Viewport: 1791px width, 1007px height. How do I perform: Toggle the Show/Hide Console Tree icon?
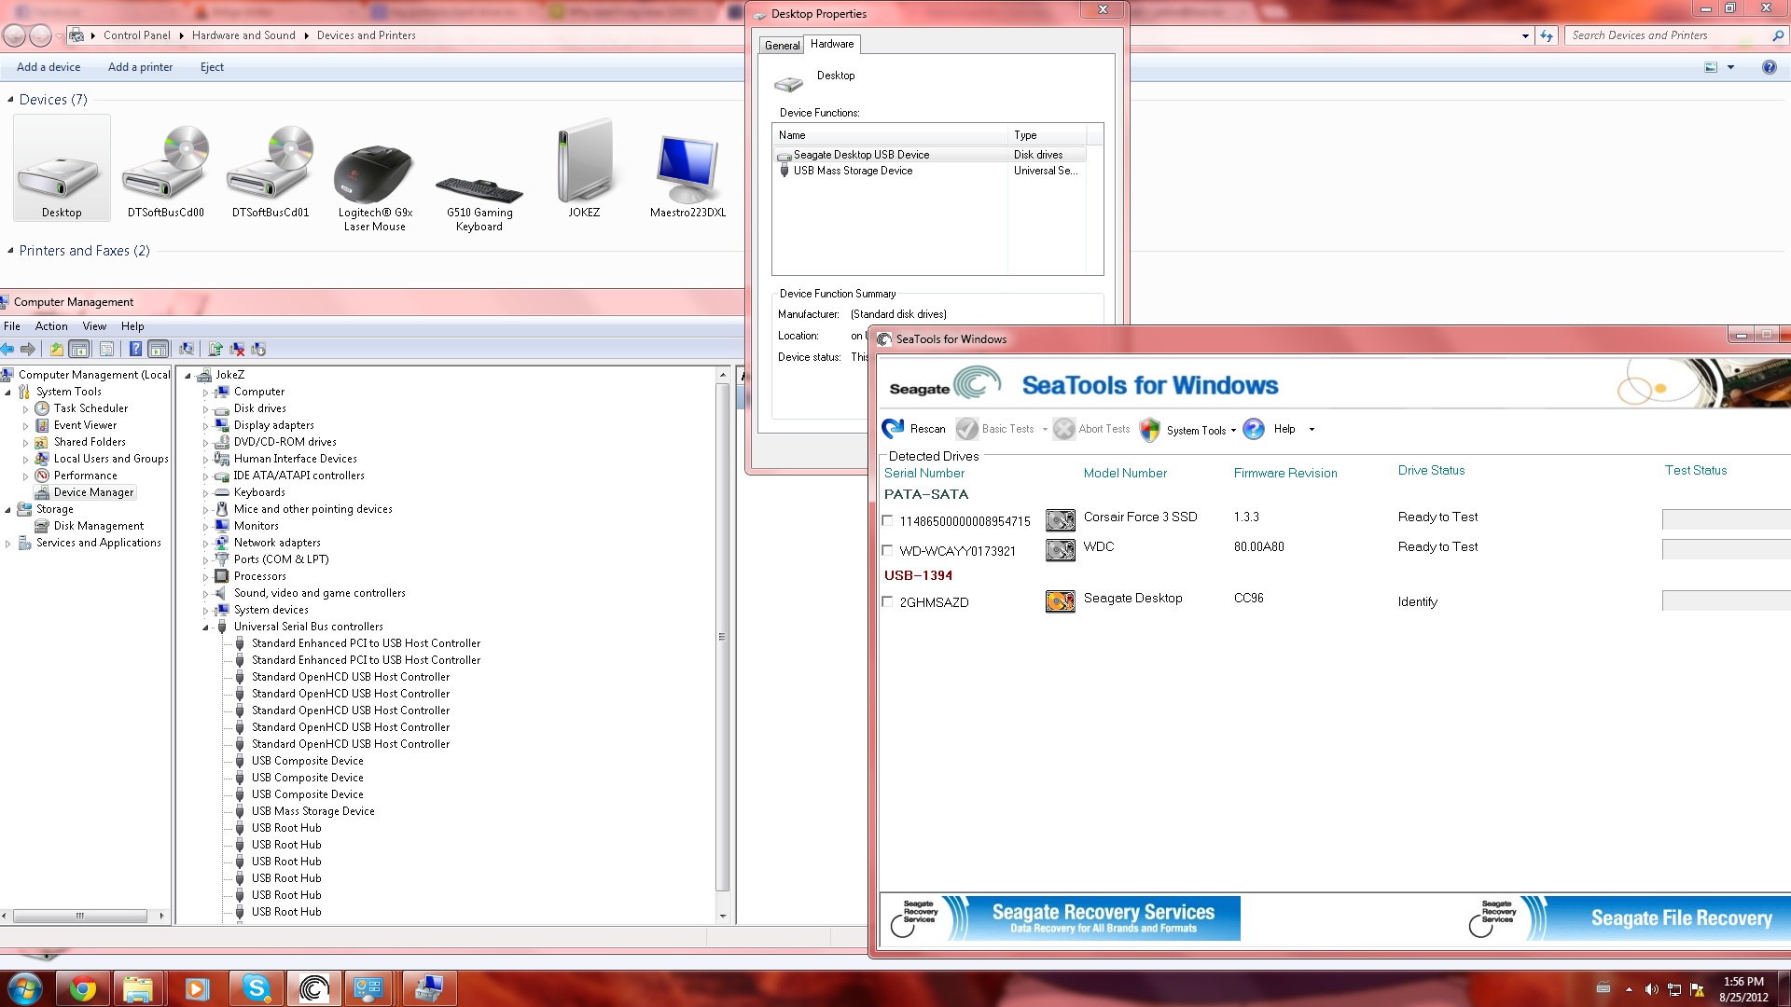point(79,350)
